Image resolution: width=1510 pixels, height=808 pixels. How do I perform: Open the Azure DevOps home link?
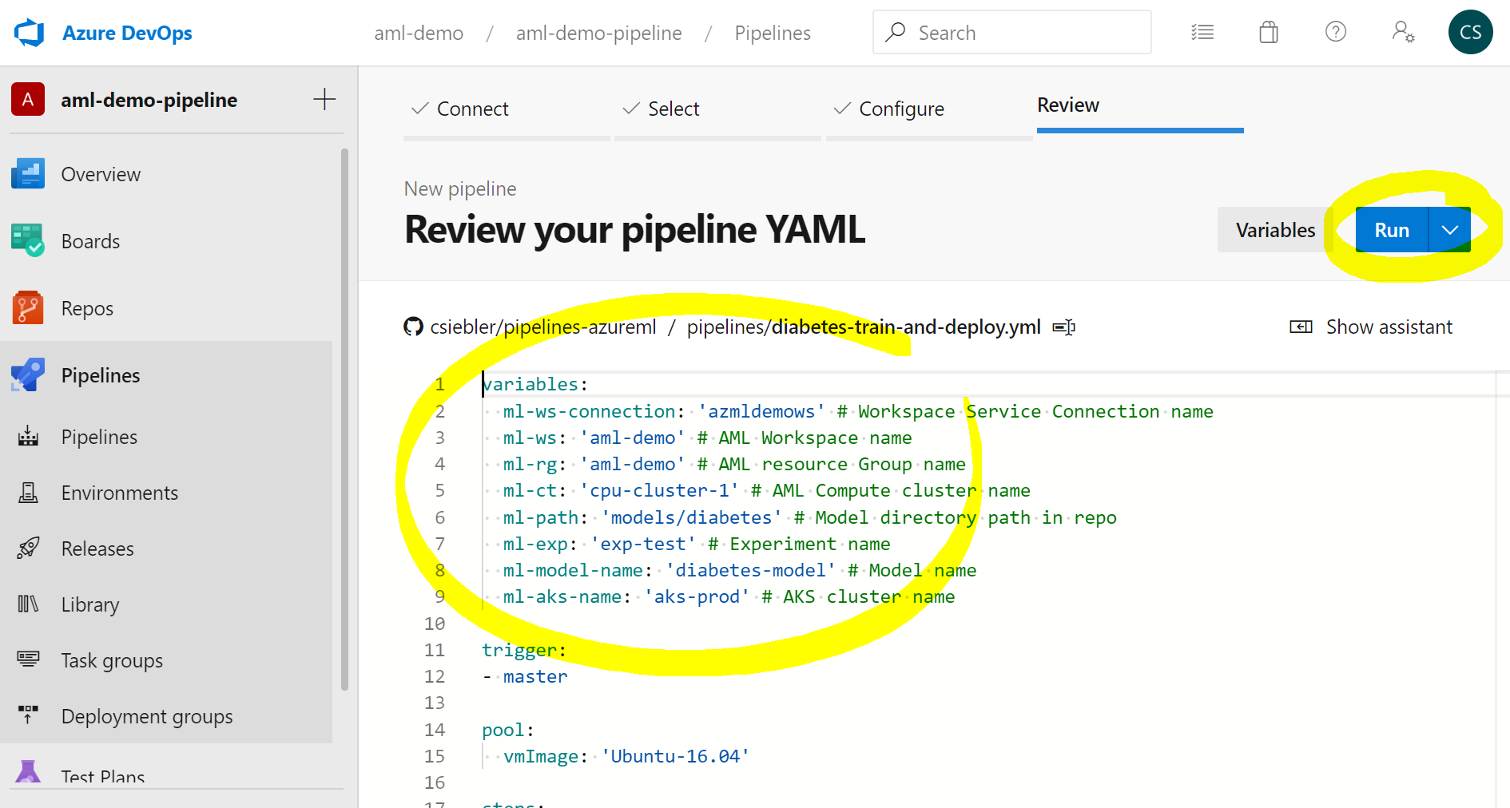click(127, 33)
